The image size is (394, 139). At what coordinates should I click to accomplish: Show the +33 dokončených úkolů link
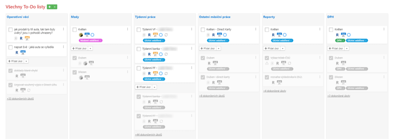coord(20,99)
